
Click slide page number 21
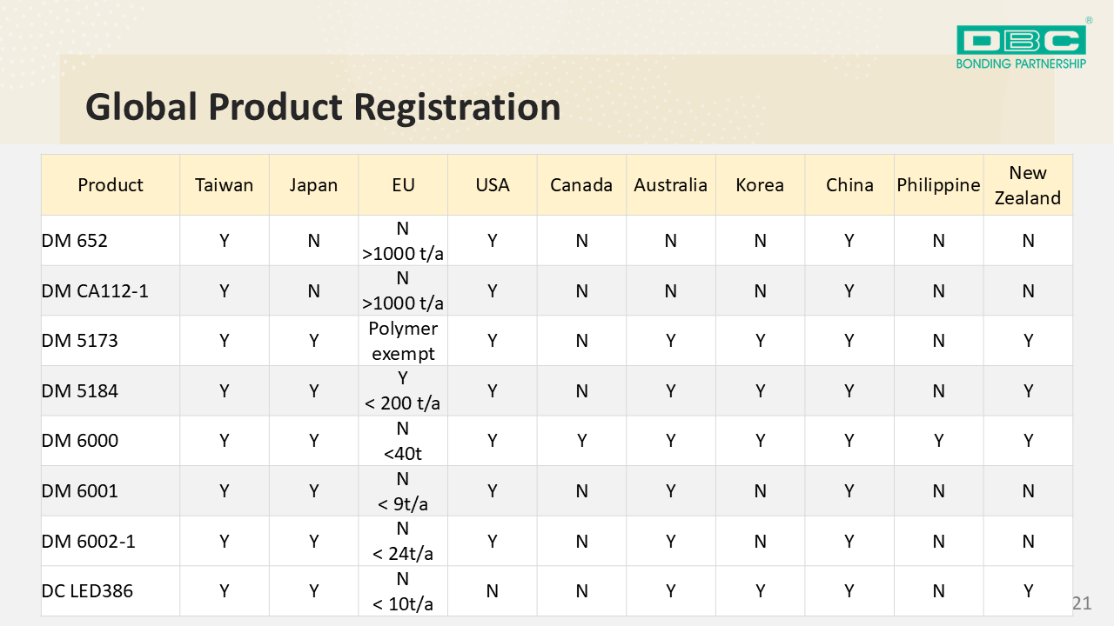[x=1081, y=603]
